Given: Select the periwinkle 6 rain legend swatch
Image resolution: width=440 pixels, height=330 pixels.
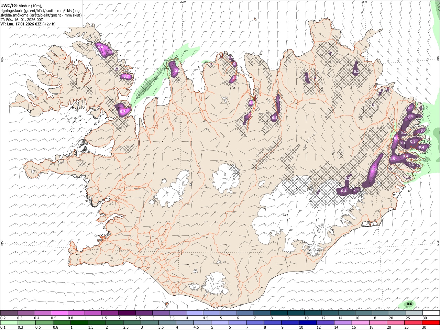Looking at the screenshot, I should 237,323.
